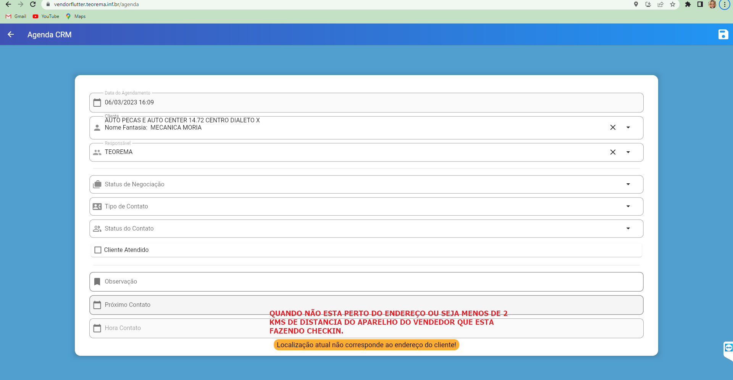Clear the Responsável TEOREMA with the X
The image size is (733, 380).
tap(613, 152)
